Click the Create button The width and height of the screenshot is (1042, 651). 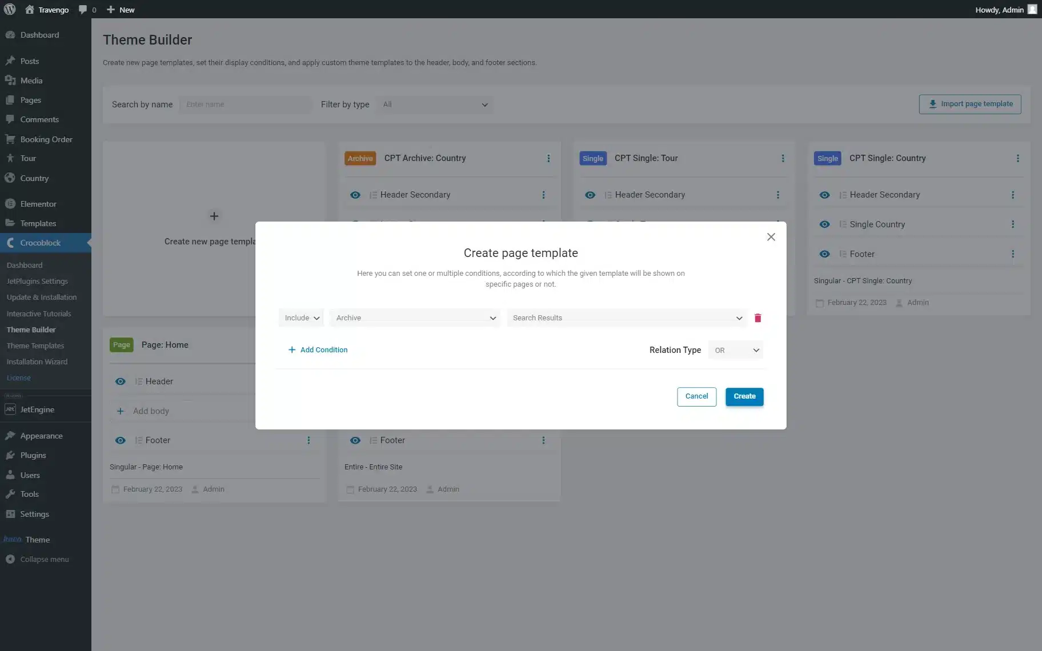744,396
